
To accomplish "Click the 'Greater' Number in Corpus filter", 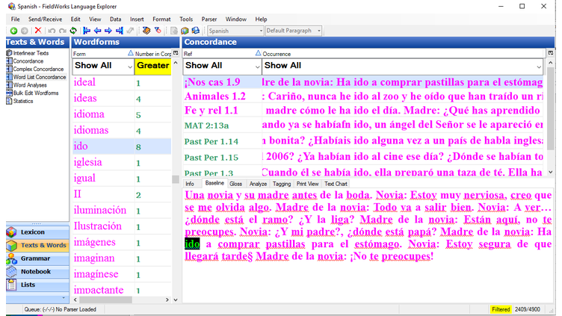I will (x=152, y=66).
